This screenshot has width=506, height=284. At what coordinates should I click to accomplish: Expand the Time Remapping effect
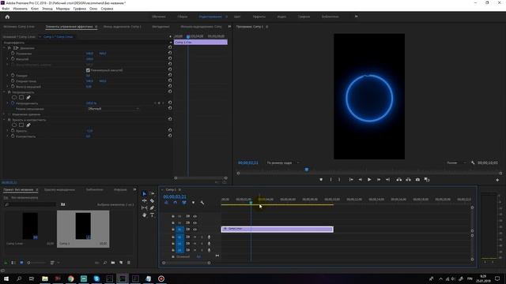point(5,114)
